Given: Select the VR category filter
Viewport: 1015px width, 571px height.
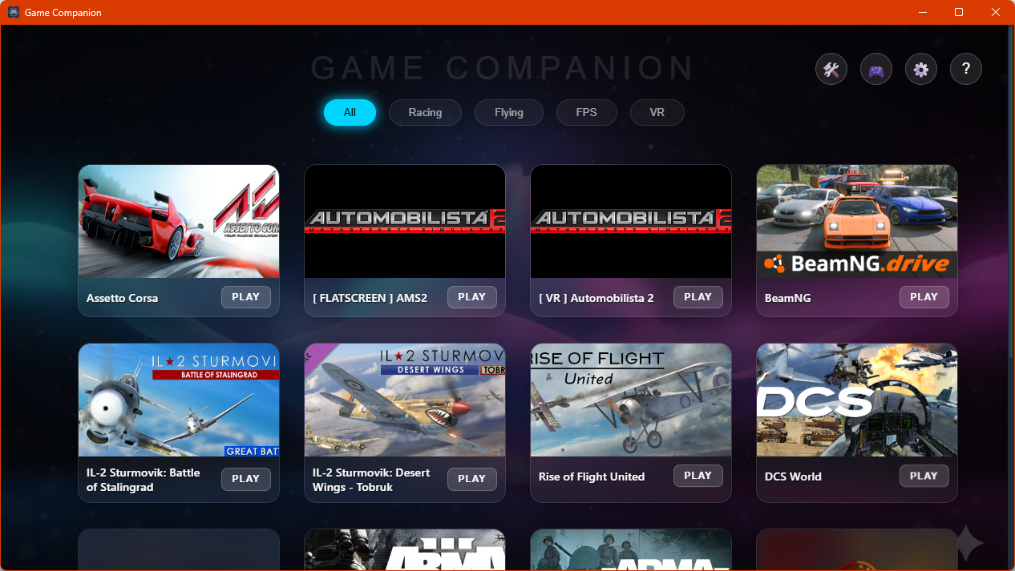Looking at the screenshot, I should click(x=657, y=113).
